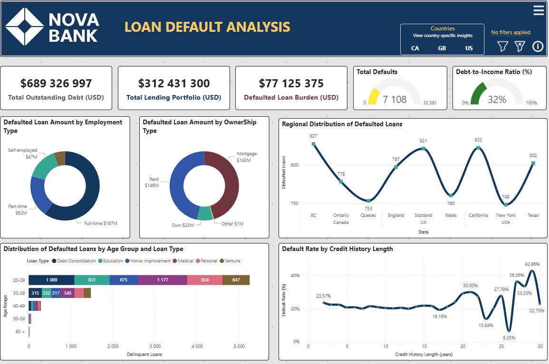Open the information icon
This screenshot has height=364, width=549.
pyautogui.click(x=538, y=46)
